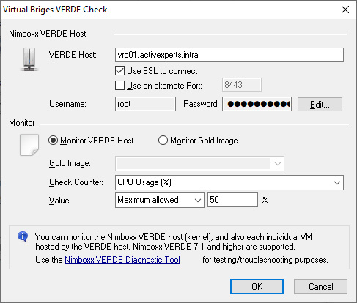Open the Gold Image dropdown
The width and height of the screenshot is (357, 303).
[199, 163]
